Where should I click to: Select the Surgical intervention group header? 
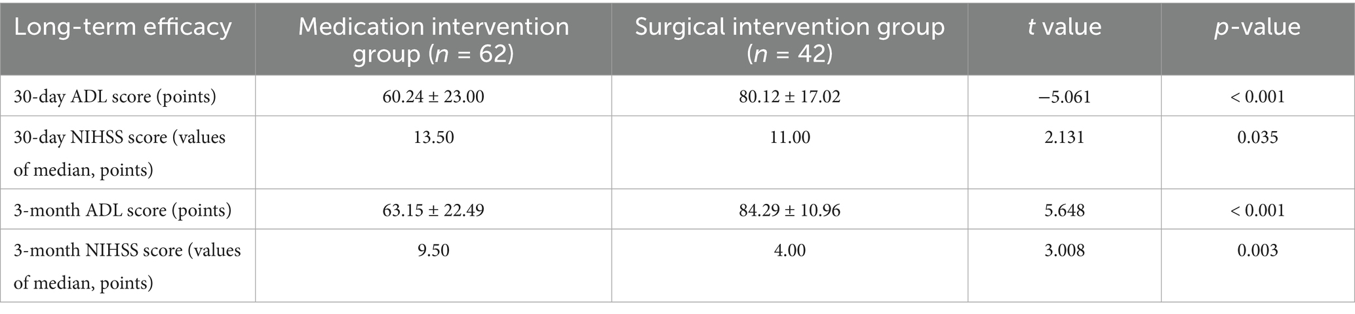[x=789, y=40]
